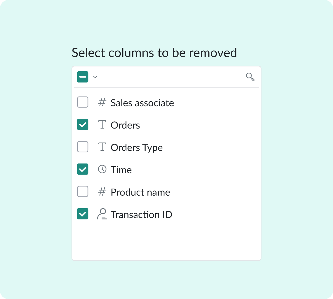Click the search magnifier icon
This screenshot has width=333, height=299.
(x=250, y=77)
